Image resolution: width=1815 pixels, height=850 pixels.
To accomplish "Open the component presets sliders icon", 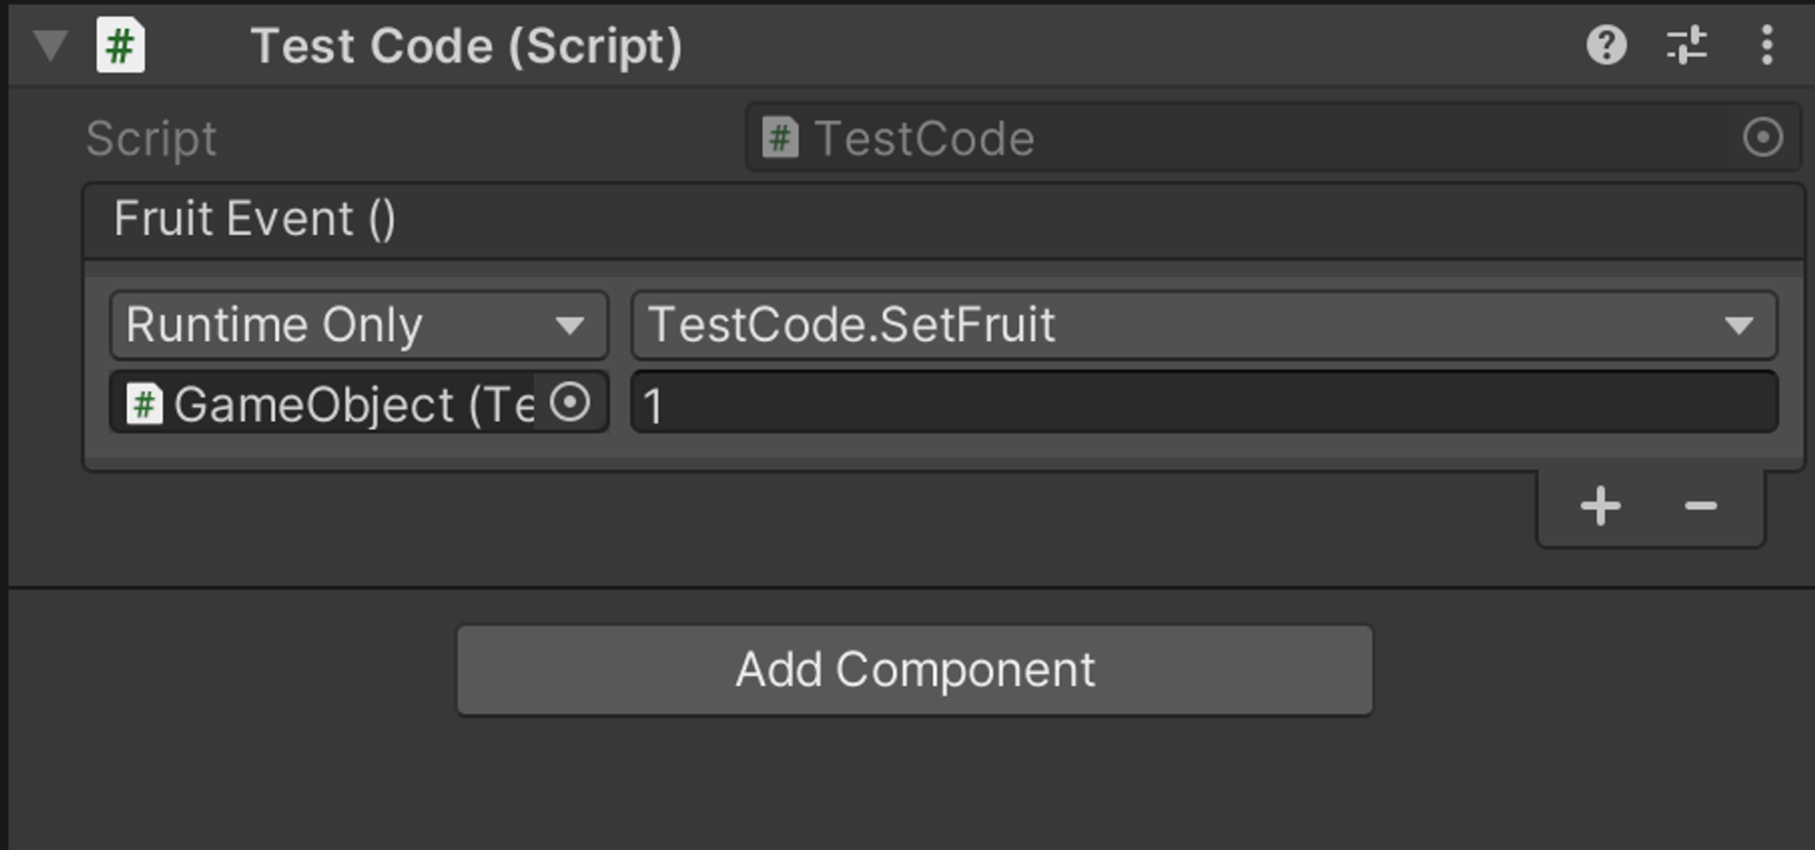I will [1686, 45].
